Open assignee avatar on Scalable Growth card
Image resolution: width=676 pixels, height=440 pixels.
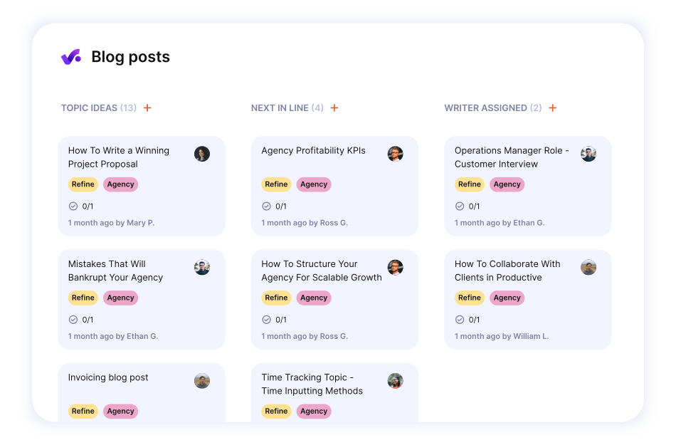point(395,267)
